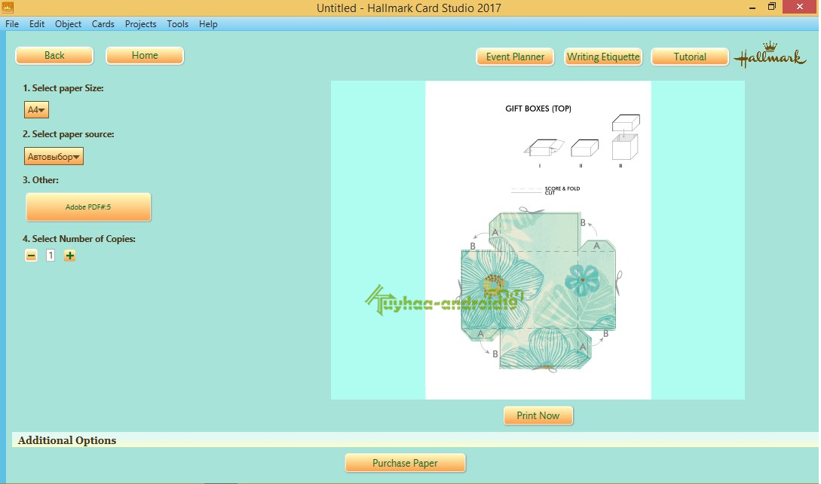Open the Cards menu
Viewport: 821px width, 484px height.
(x=103, y=24)
